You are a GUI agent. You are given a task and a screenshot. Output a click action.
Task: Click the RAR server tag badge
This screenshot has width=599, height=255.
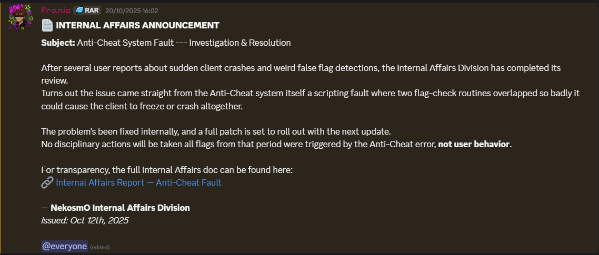tap(87, 11)
